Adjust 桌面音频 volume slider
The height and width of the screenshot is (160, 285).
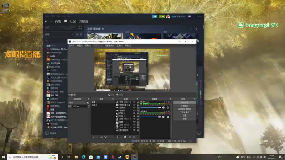click(x=151, y=117)
